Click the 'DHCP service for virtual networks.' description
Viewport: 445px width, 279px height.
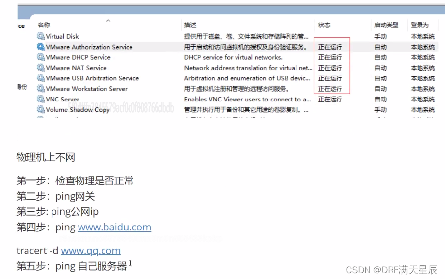click(233, 57)
